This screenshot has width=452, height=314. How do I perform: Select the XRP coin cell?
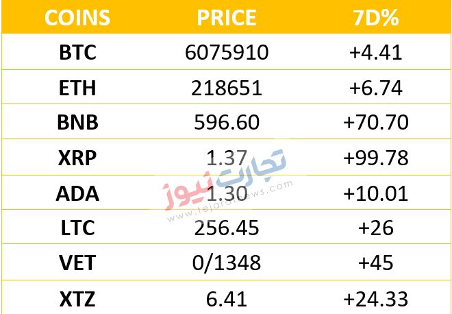click(77, 158)
